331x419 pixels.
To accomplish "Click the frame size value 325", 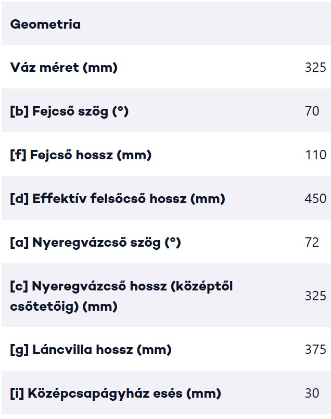I will click(315, 67).
